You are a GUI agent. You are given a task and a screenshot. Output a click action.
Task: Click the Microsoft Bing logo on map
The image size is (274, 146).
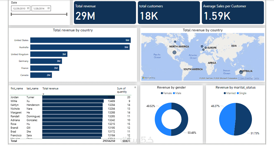pos(148,78)
